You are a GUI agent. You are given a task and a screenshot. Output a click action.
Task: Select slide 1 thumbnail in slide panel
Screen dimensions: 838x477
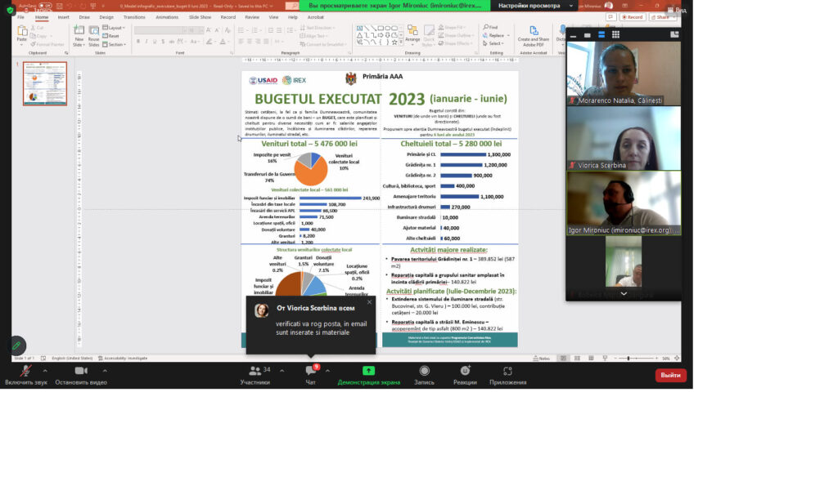click(x=45, y=83)
